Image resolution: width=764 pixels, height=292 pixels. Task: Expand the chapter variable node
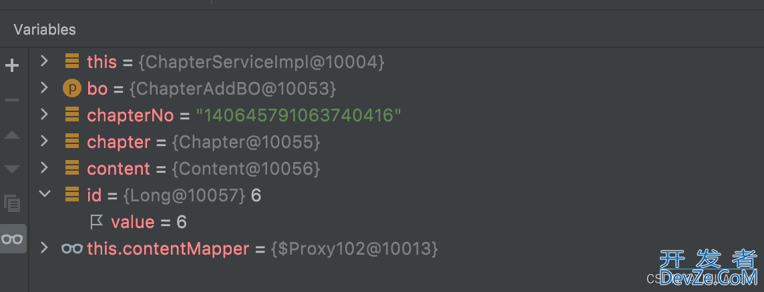point(44,141)
